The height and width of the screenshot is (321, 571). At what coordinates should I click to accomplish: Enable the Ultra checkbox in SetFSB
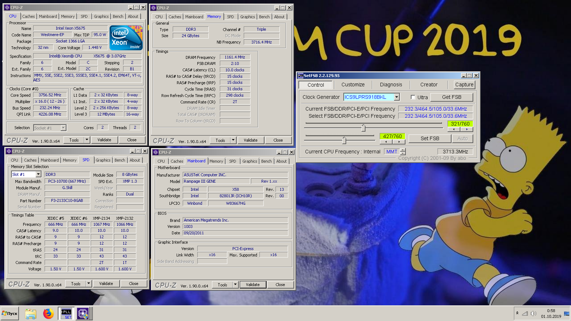pos(413,97)
